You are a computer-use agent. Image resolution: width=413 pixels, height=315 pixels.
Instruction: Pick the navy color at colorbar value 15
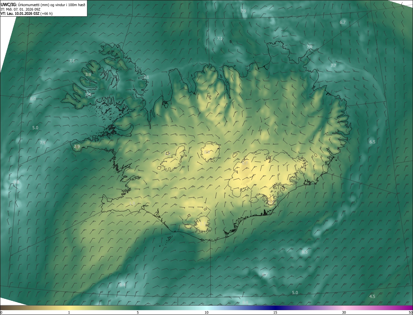[275, 308]
